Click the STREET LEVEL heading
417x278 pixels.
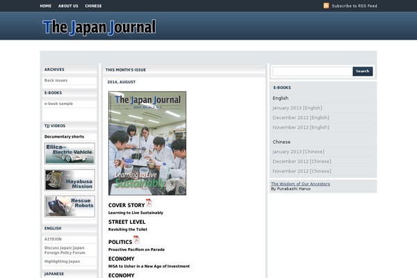(x=127, y=222)
